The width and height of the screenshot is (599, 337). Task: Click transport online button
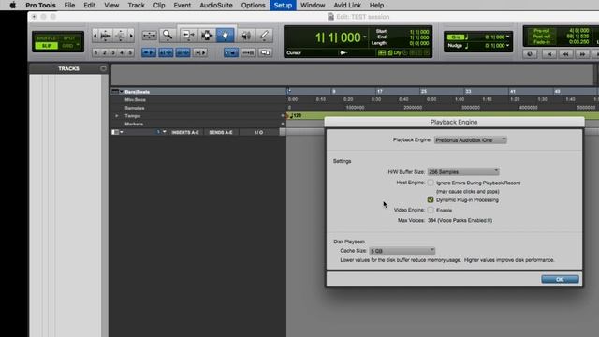[530, 54]
